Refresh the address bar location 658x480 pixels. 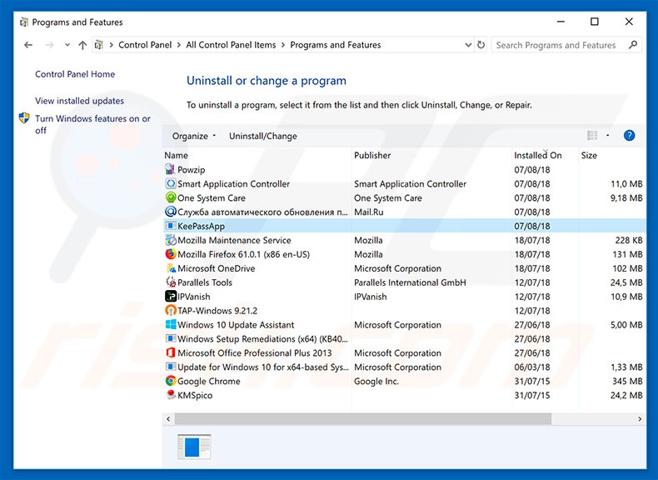pos(481,44)
